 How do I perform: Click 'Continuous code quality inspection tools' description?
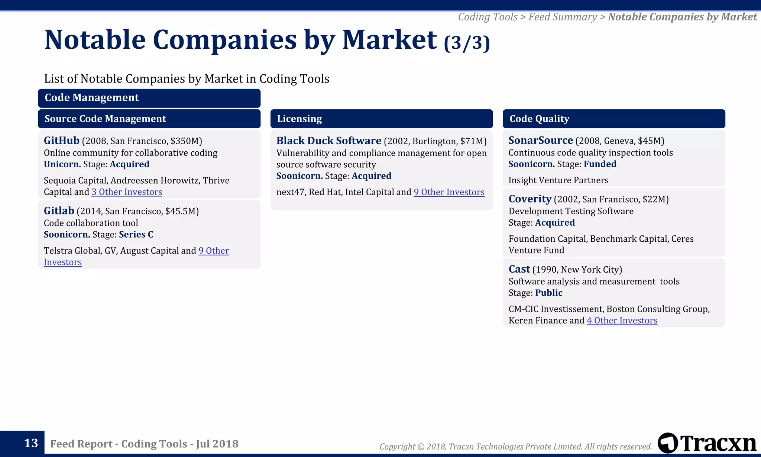[591, 153]
